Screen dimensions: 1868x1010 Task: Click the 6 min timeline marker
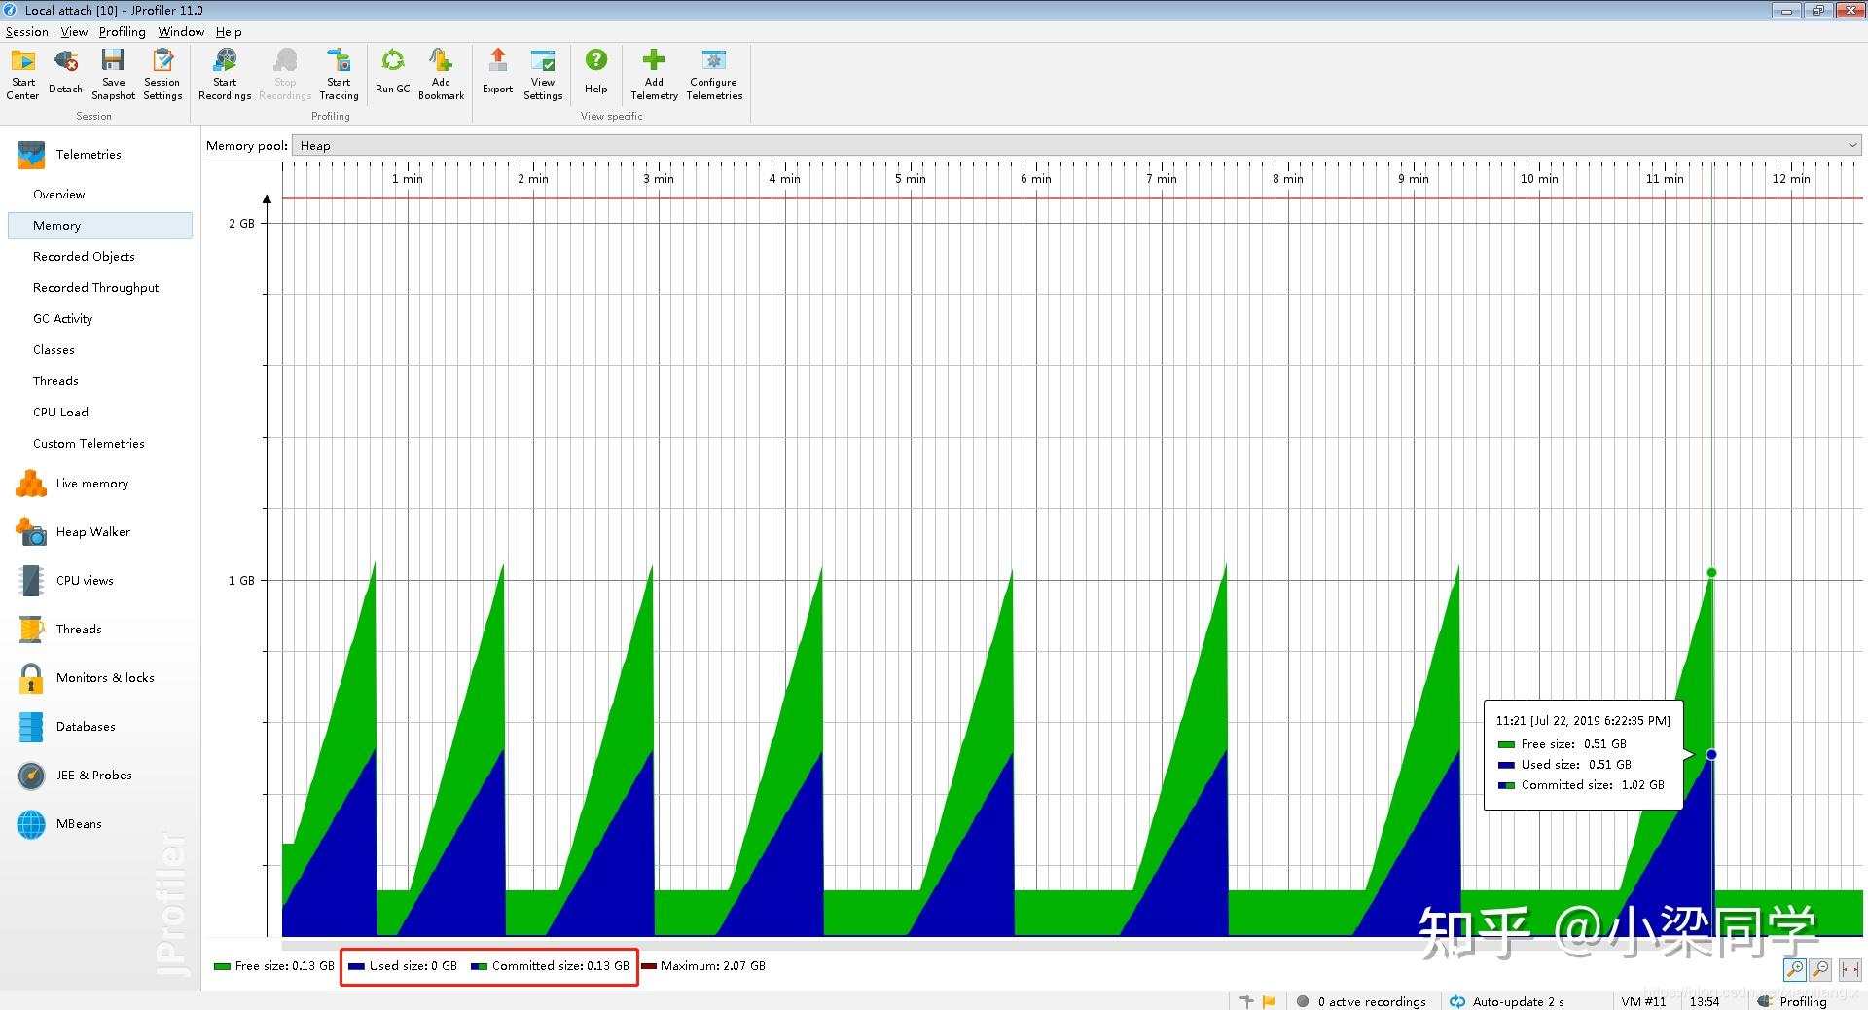pos(1035,179)
